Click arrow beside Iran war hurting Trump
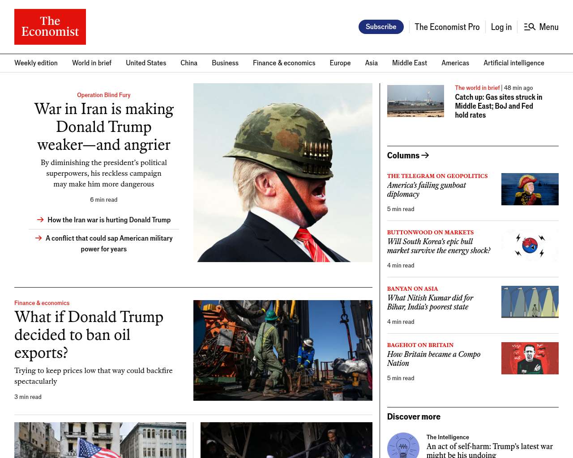This screenshot has height=458, width=573. coord(40,220)
